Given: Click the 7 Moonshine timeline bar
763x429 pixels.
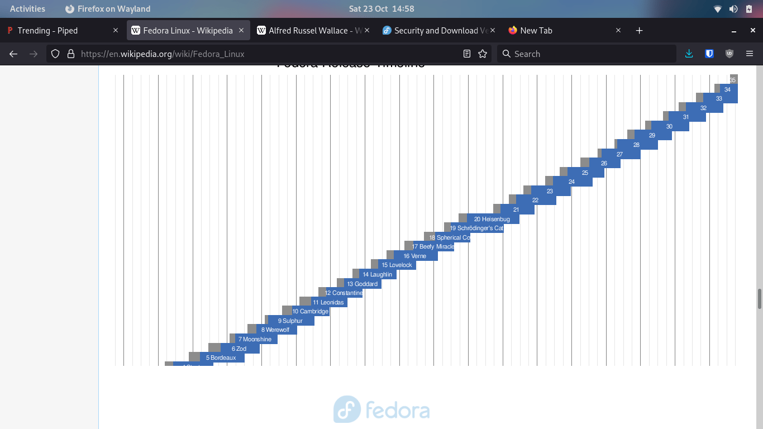Looking at the screenshot, I should point(256,339).
